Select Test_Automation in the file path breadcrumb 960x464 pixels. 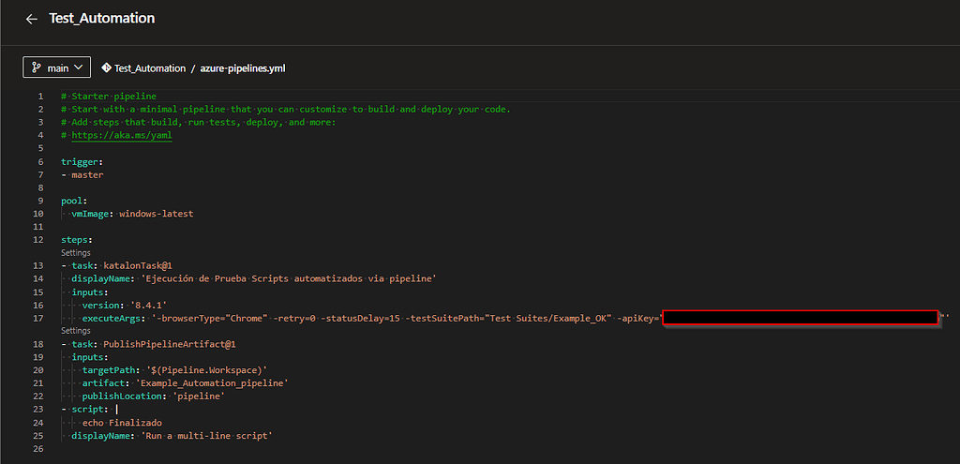(x=150, y=68)
